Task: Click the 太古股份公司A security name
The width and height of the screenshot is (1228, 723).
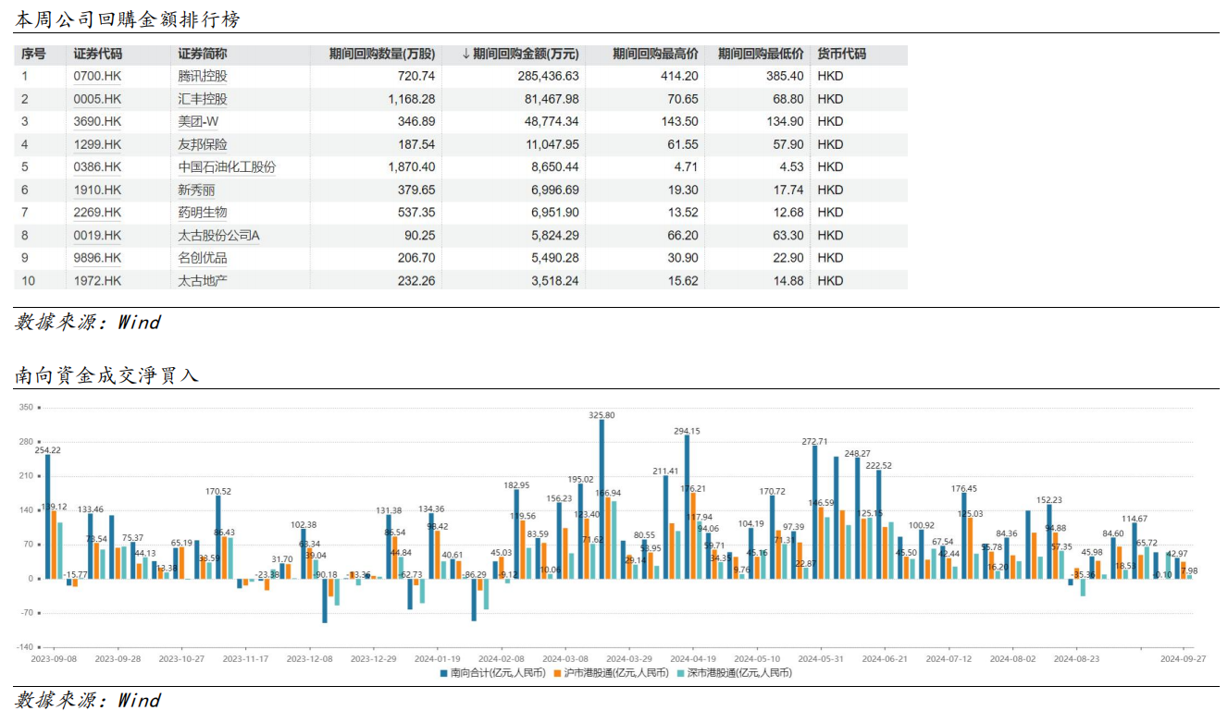Action: [x=219, y=236]
